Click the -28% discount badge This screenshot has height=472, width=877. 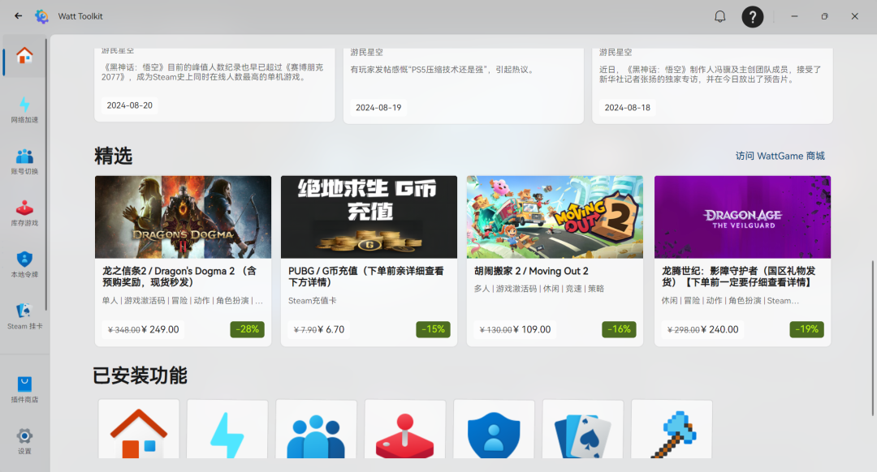247,329
